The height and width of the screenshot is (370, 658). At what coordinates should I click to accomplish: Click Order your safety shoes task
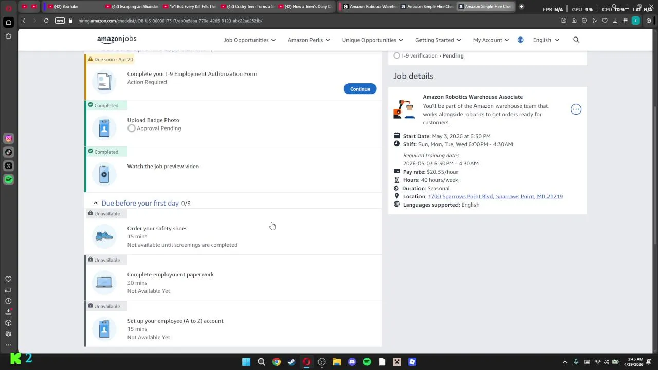pos(157,228)
